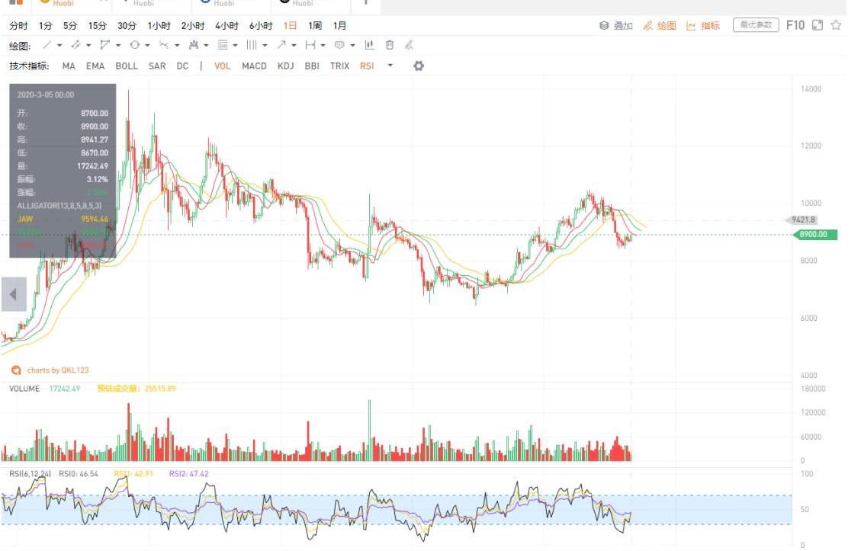Click the left scroll arrow on chart
Viewport: 861px width, 551px height.
(13, 295)
